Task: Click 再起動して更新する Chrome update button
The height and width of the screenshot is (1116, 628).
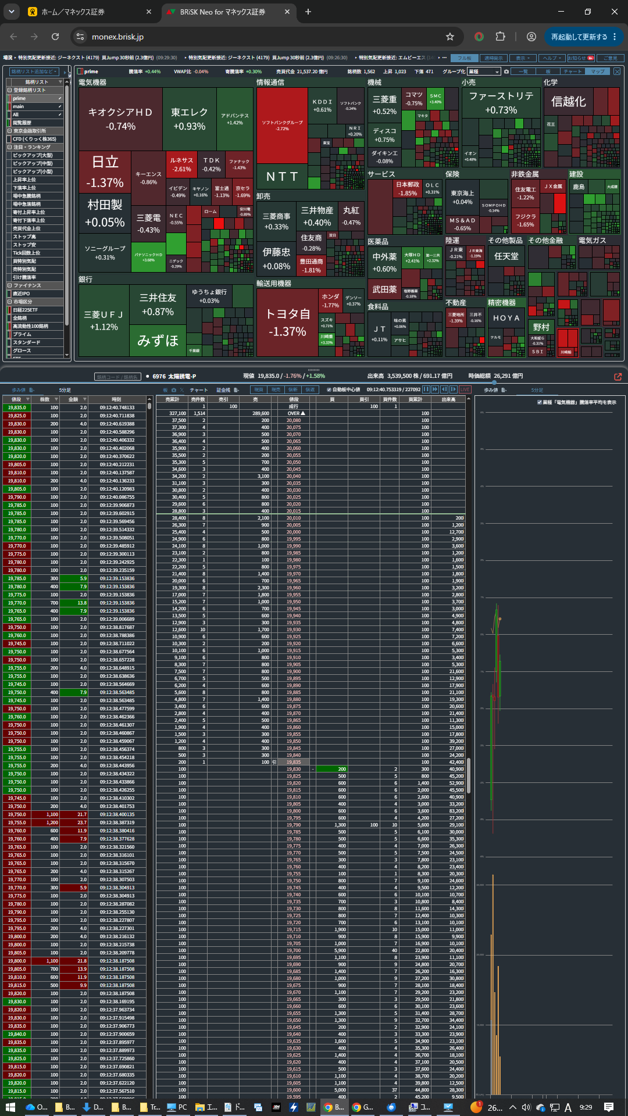Action: (x=584, y=37)
